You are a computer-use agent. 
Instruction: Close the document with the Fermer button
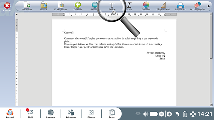pos(7,7)
